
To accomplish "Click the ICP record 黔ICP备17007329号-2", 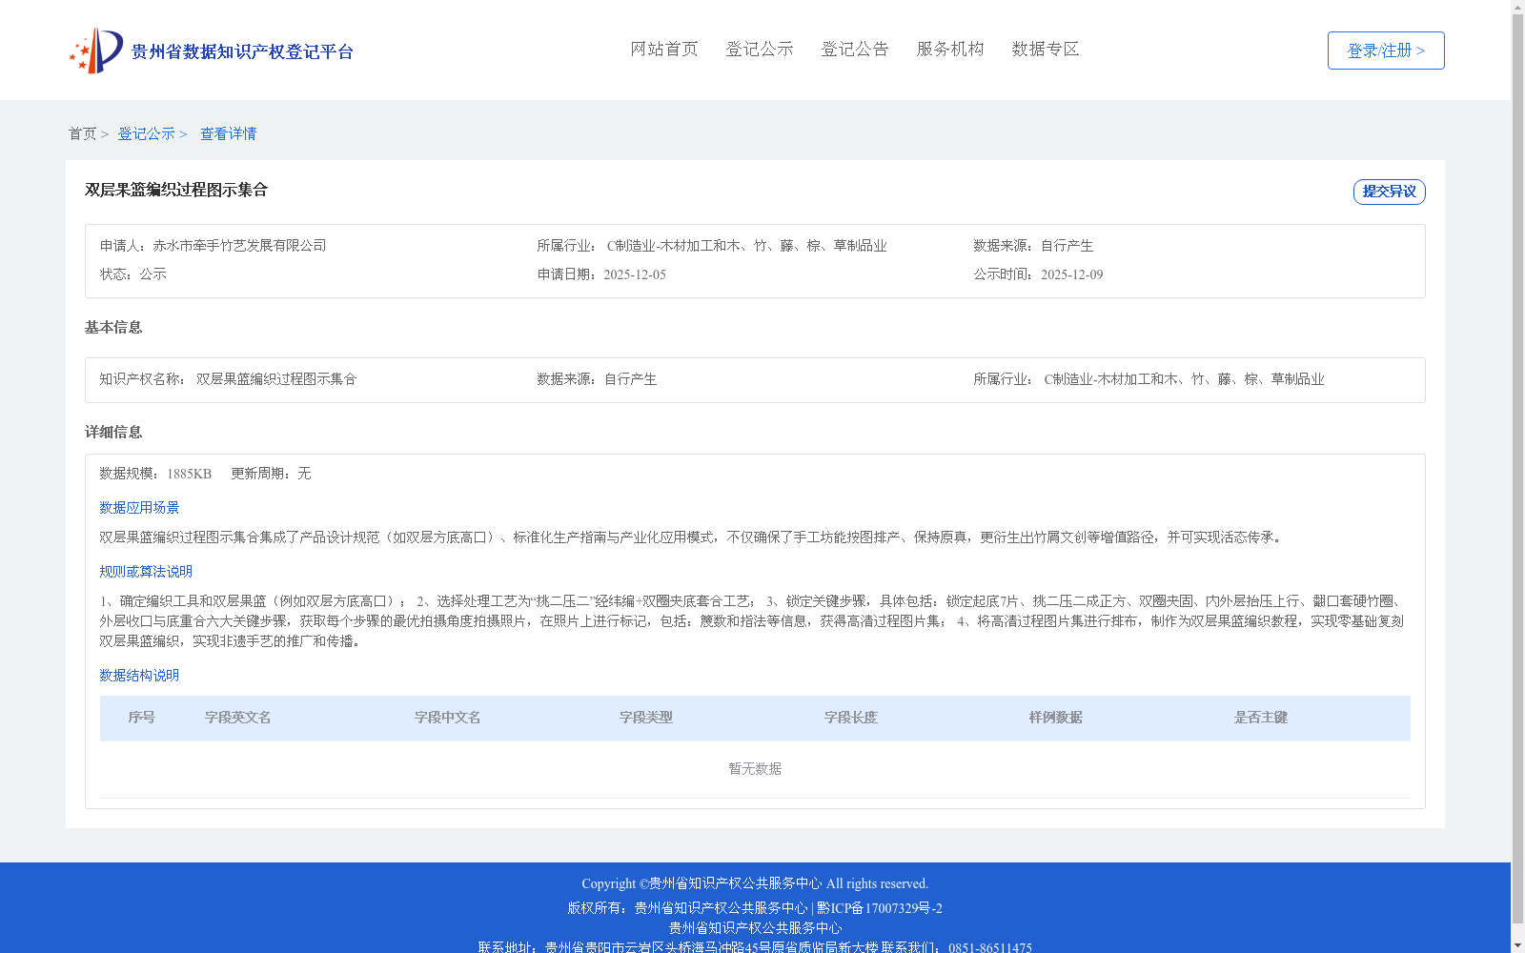I will pyautogui.click(x=879, y=908).
